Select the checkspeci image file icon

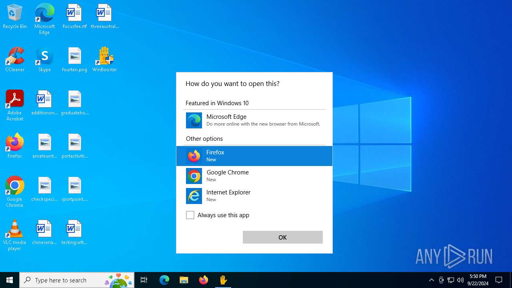pyautogui.click(x=44, y=190)
